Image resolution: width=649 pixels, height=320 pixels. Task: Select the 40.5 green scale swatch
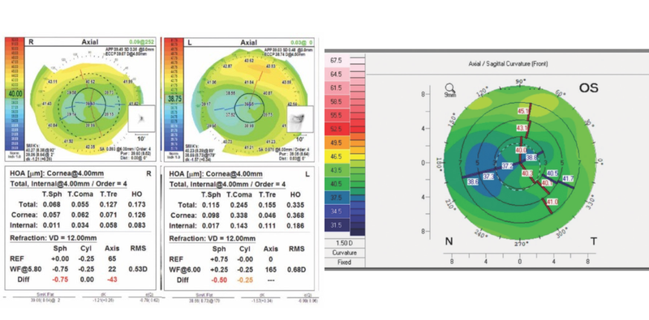pos(336,184)
